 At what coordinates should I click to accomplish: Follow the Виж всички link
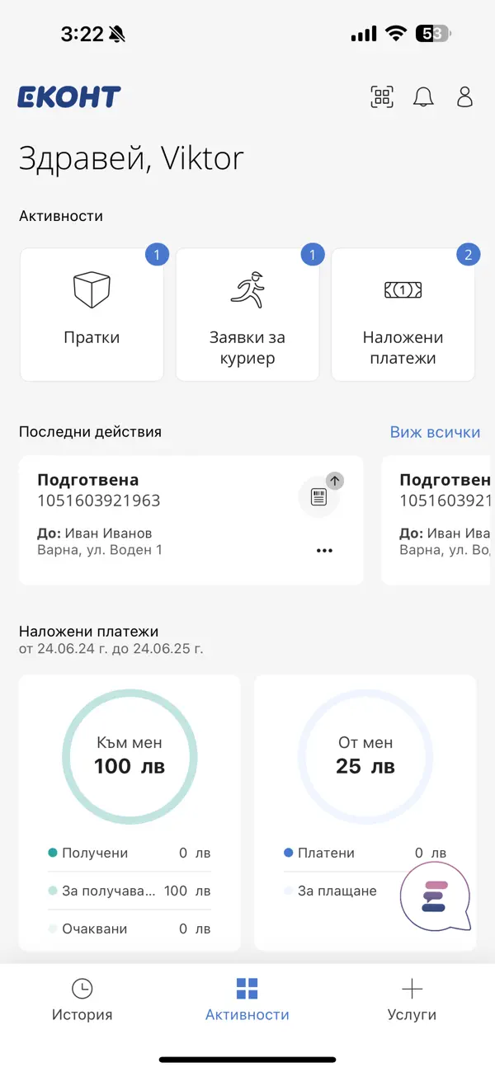(x=435, y=432)
